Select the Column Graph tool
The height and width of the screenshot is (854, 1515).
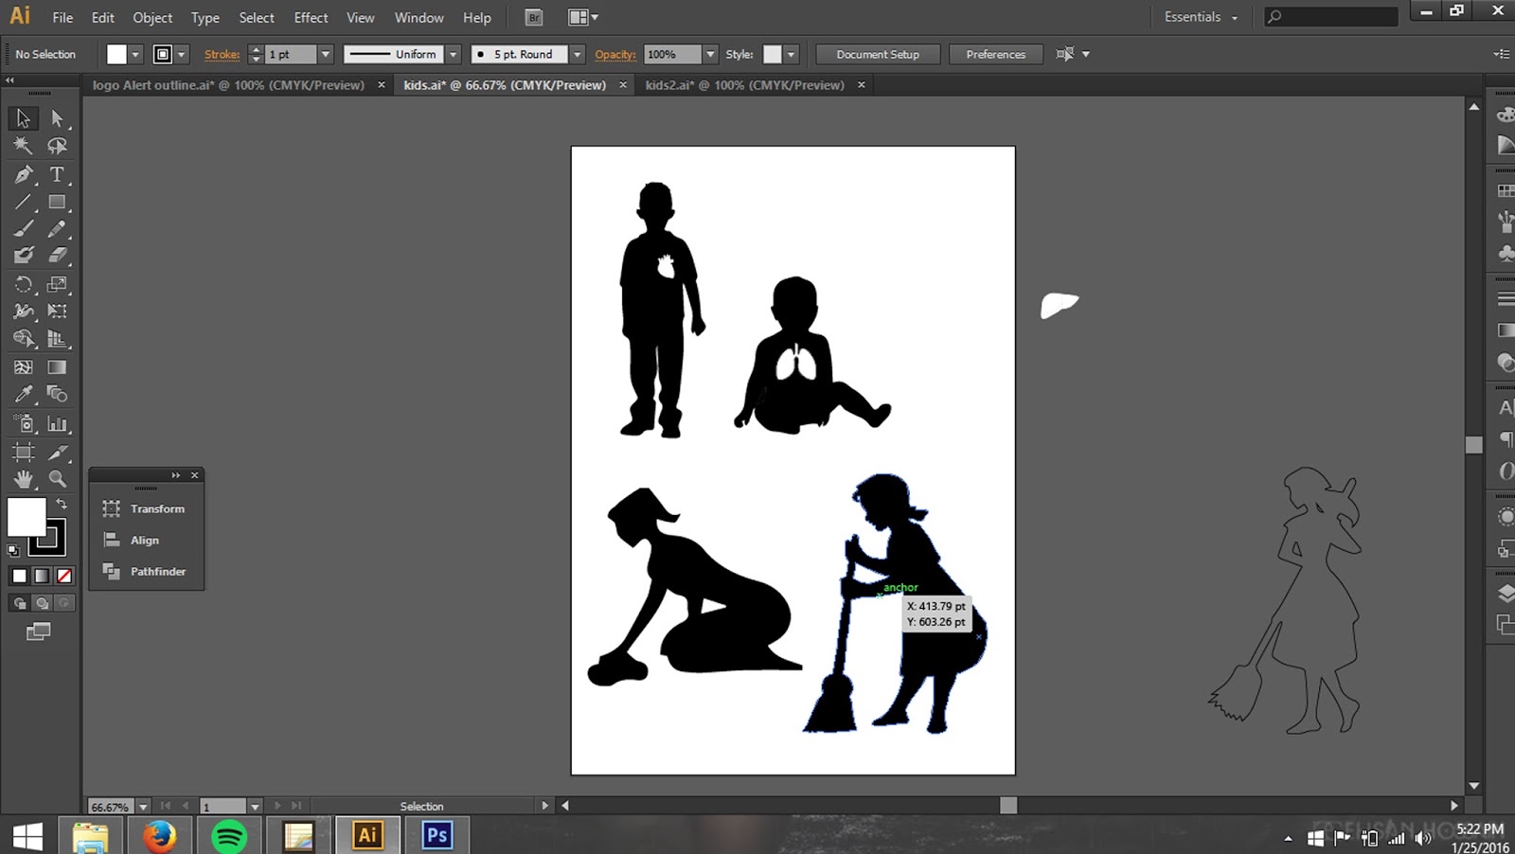point(58,423)
